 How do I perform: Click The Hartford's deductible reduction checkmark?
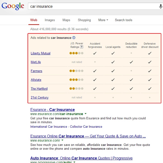131,89
